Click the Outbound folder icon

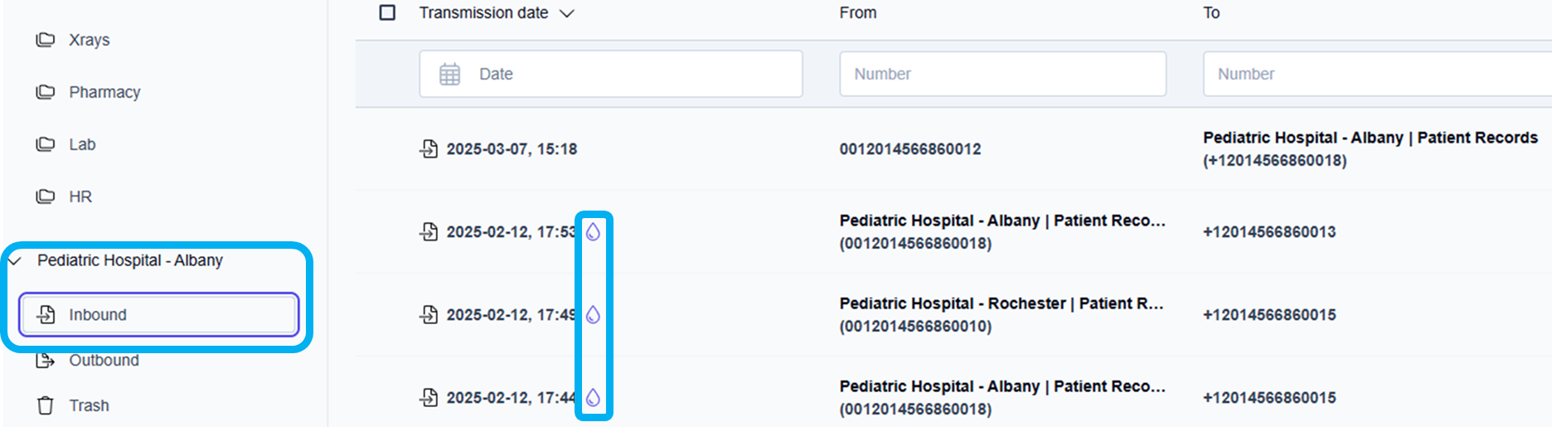point(46,361)
